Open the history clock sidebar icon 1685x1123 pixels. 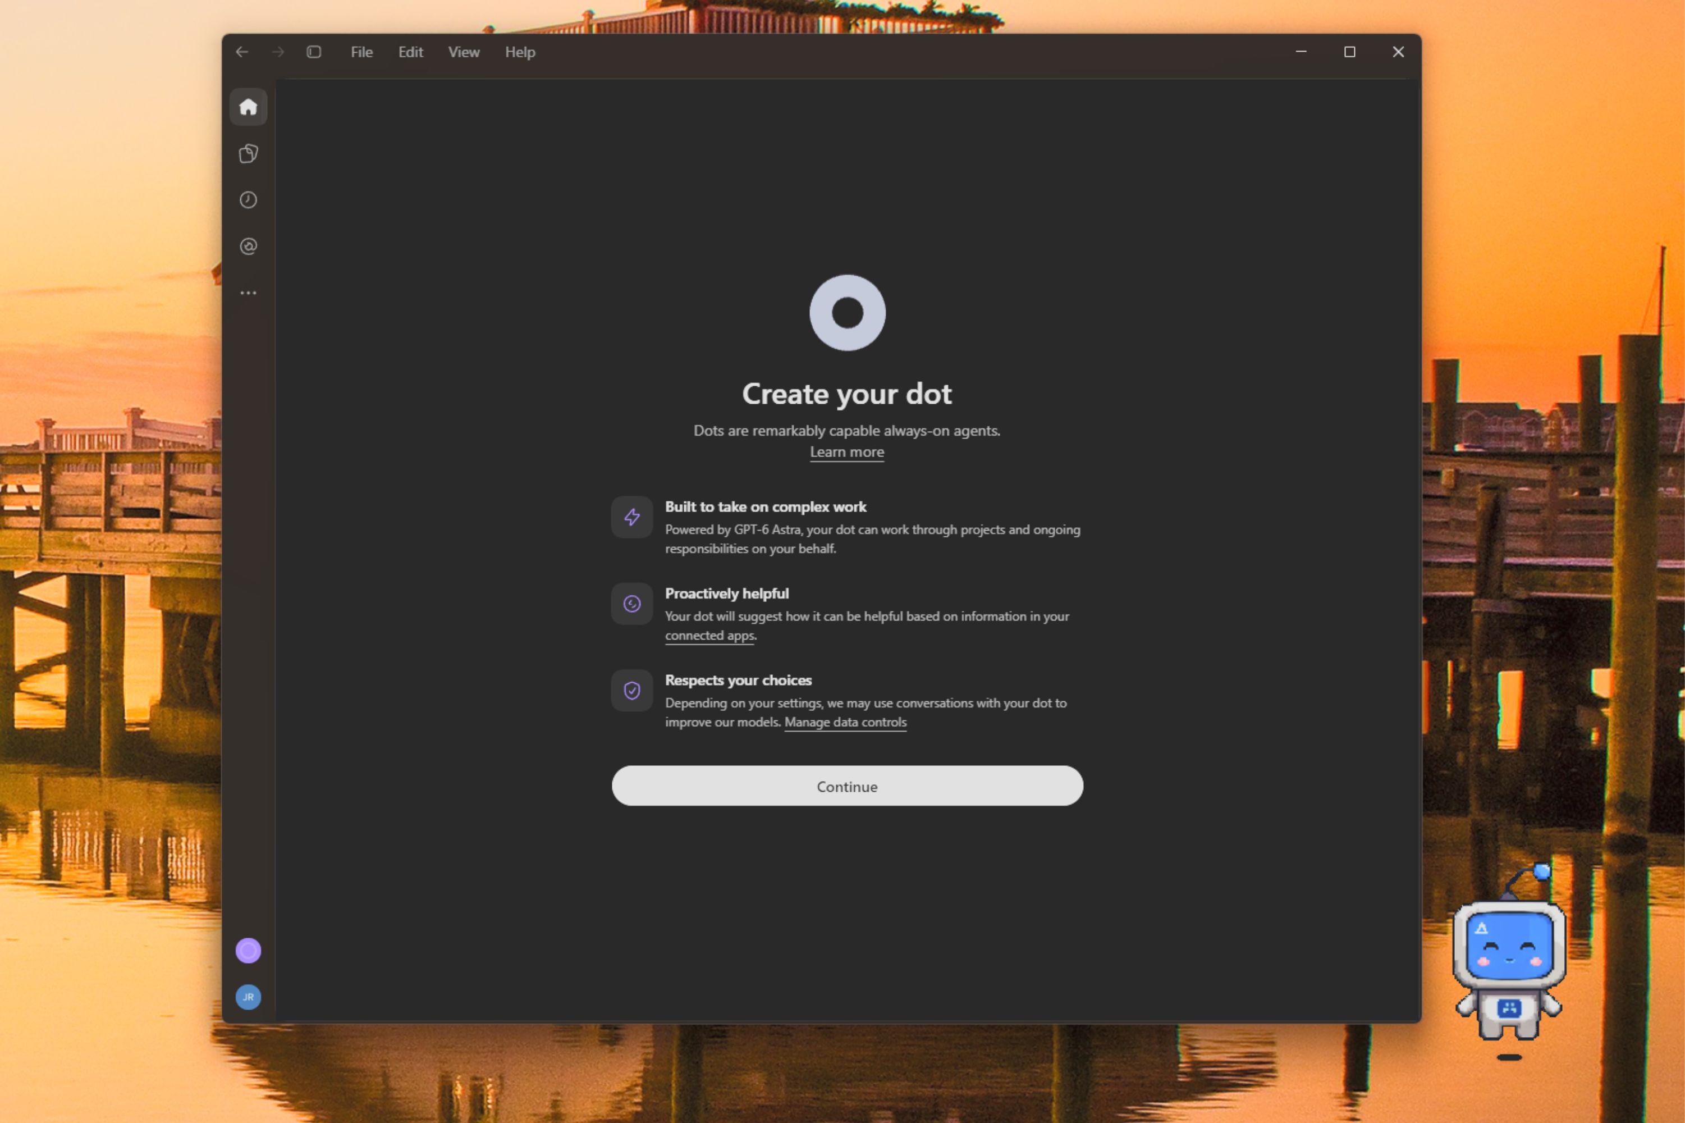[249, 200]
